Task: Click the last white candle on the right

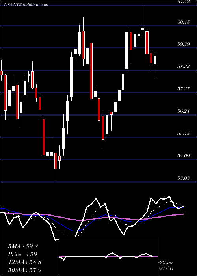Action: coord(155,60)
